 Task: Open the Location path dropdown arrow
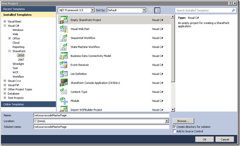coord(167,121)
